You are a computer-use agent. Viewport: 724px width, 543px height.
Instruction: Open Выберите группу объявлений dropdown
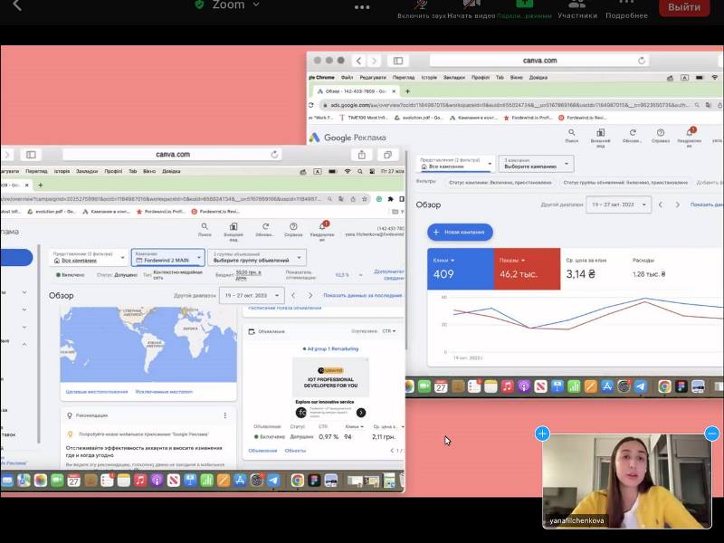[x=257, y=258]
